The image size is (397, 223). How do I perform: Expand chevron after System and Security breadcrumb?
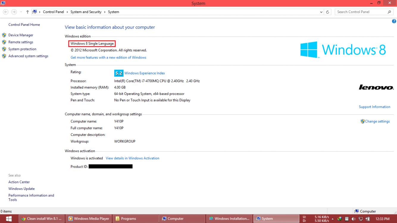(105, 12)
